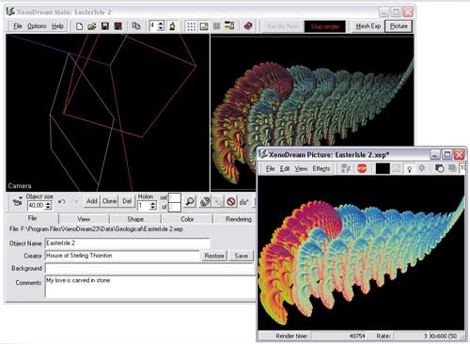Click the copy icon in Main toolbar
This screenshot has width=470, height=344.
[x=136, y=26]
